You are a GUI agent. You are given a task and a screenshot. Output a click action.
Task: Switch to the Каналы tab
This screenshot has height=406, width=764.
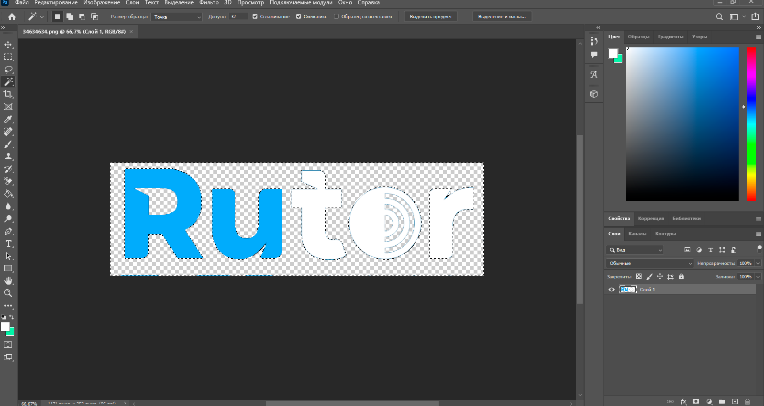637,234
